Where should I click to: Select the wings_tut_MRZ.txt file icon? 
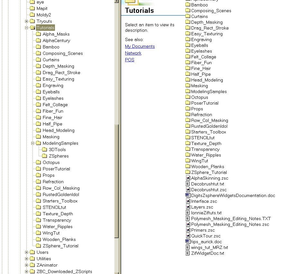[188, 247]
